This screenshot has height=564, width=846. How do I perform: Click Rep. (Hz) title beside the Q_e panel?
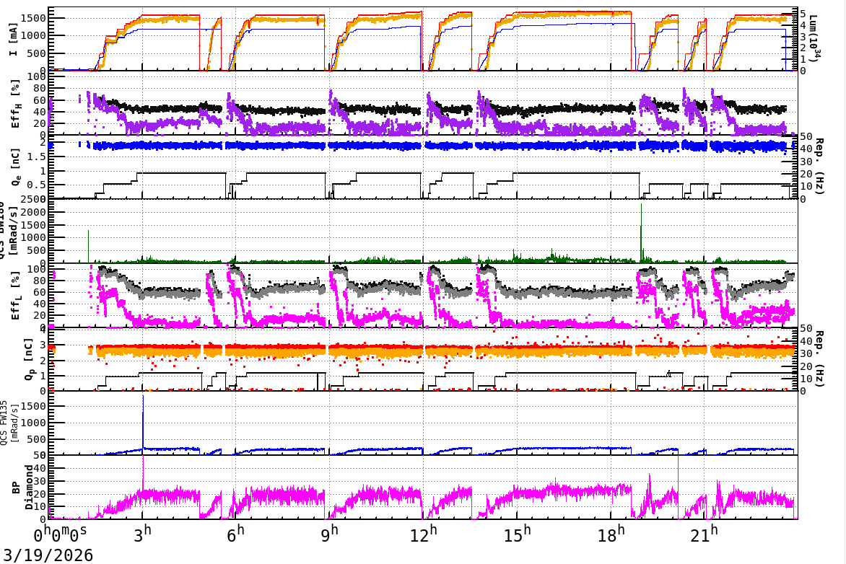tap(819, 166)
